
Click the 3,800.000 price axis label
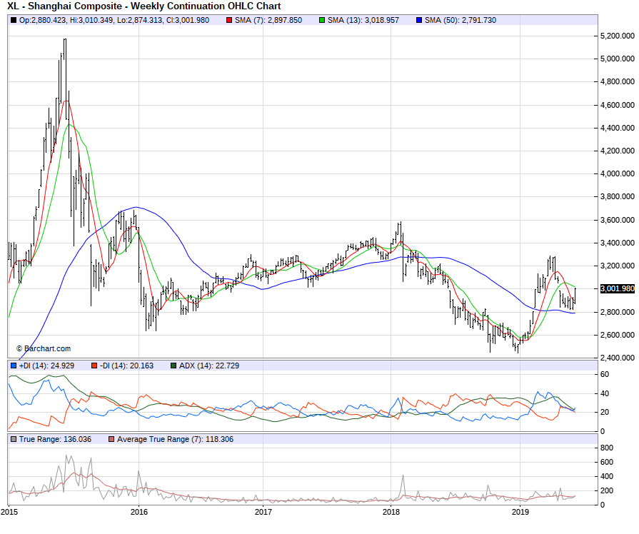pos(618,196)
